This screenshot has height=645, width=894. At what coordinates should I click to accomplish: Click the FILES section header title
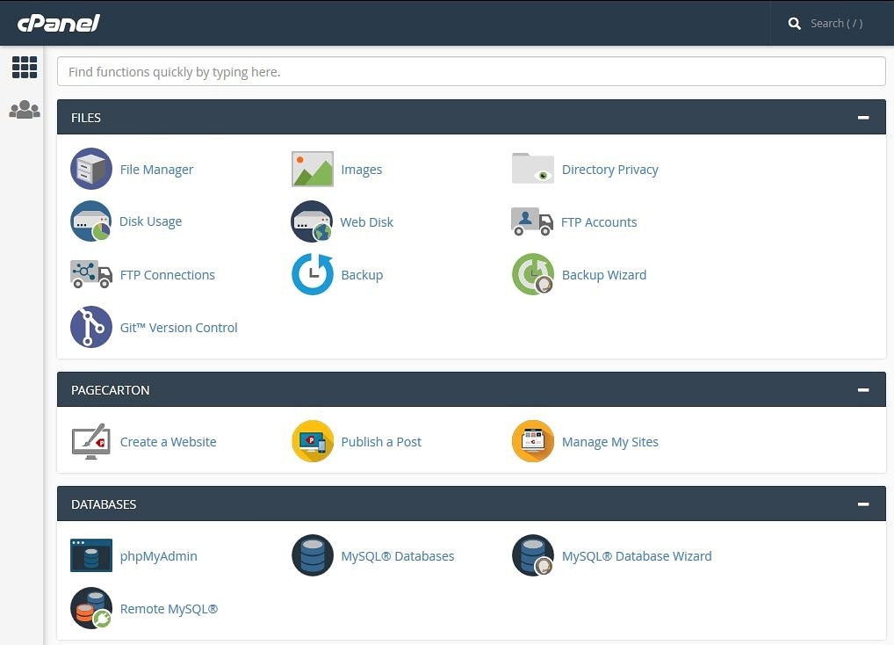86,118
